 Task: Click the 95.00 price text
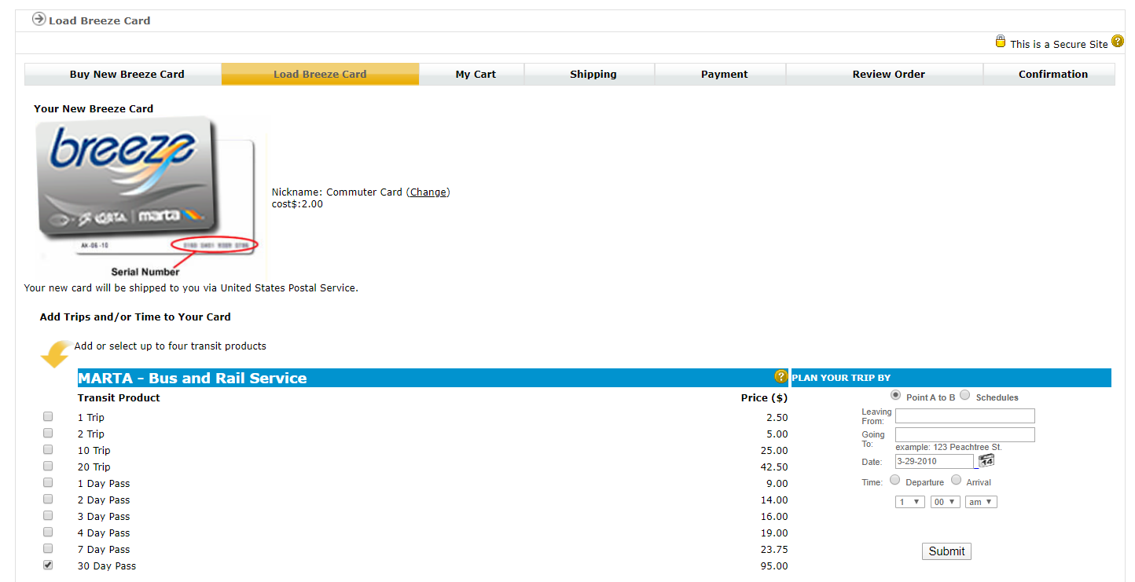tap(773, 566)
